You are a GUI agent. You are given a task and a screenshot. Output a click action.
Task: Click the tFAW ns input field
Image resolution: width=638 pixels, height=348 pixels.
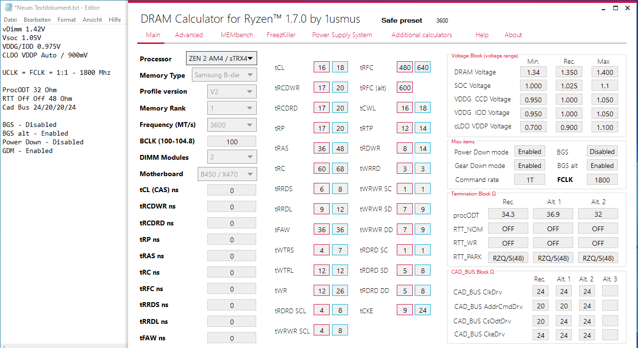click(x=232, y=338)
